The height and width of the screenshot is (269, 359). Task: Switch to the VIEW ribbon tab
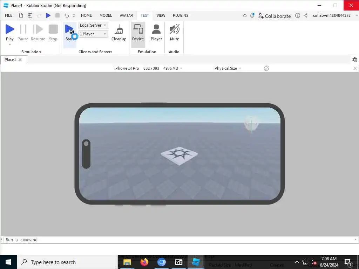tap(161, 15)
